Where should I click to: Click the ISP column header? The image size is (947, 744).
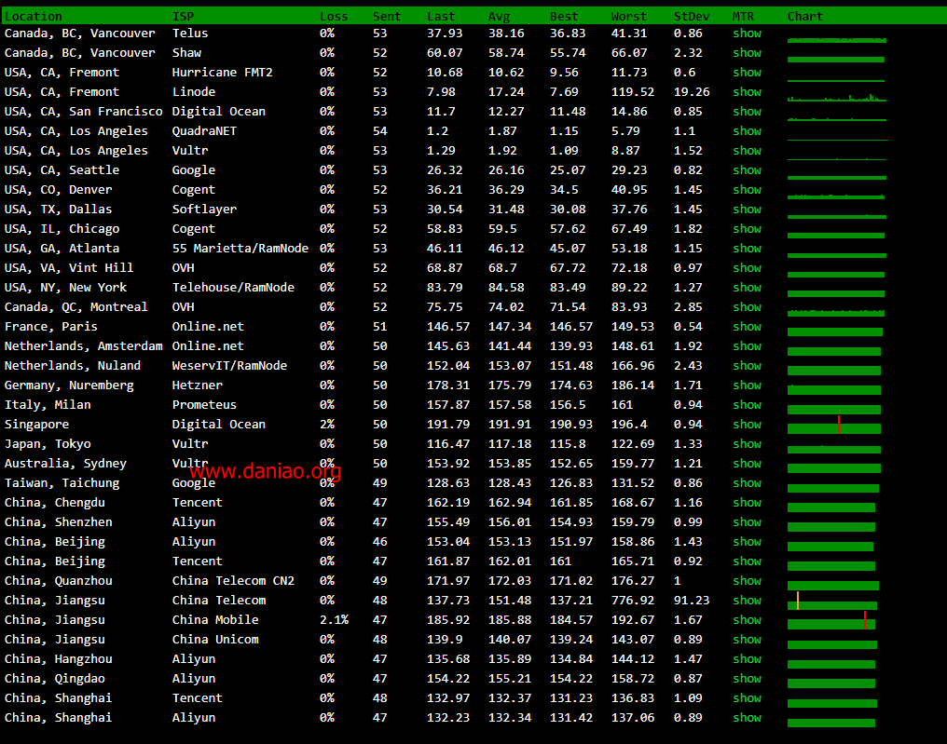(183, 16)
